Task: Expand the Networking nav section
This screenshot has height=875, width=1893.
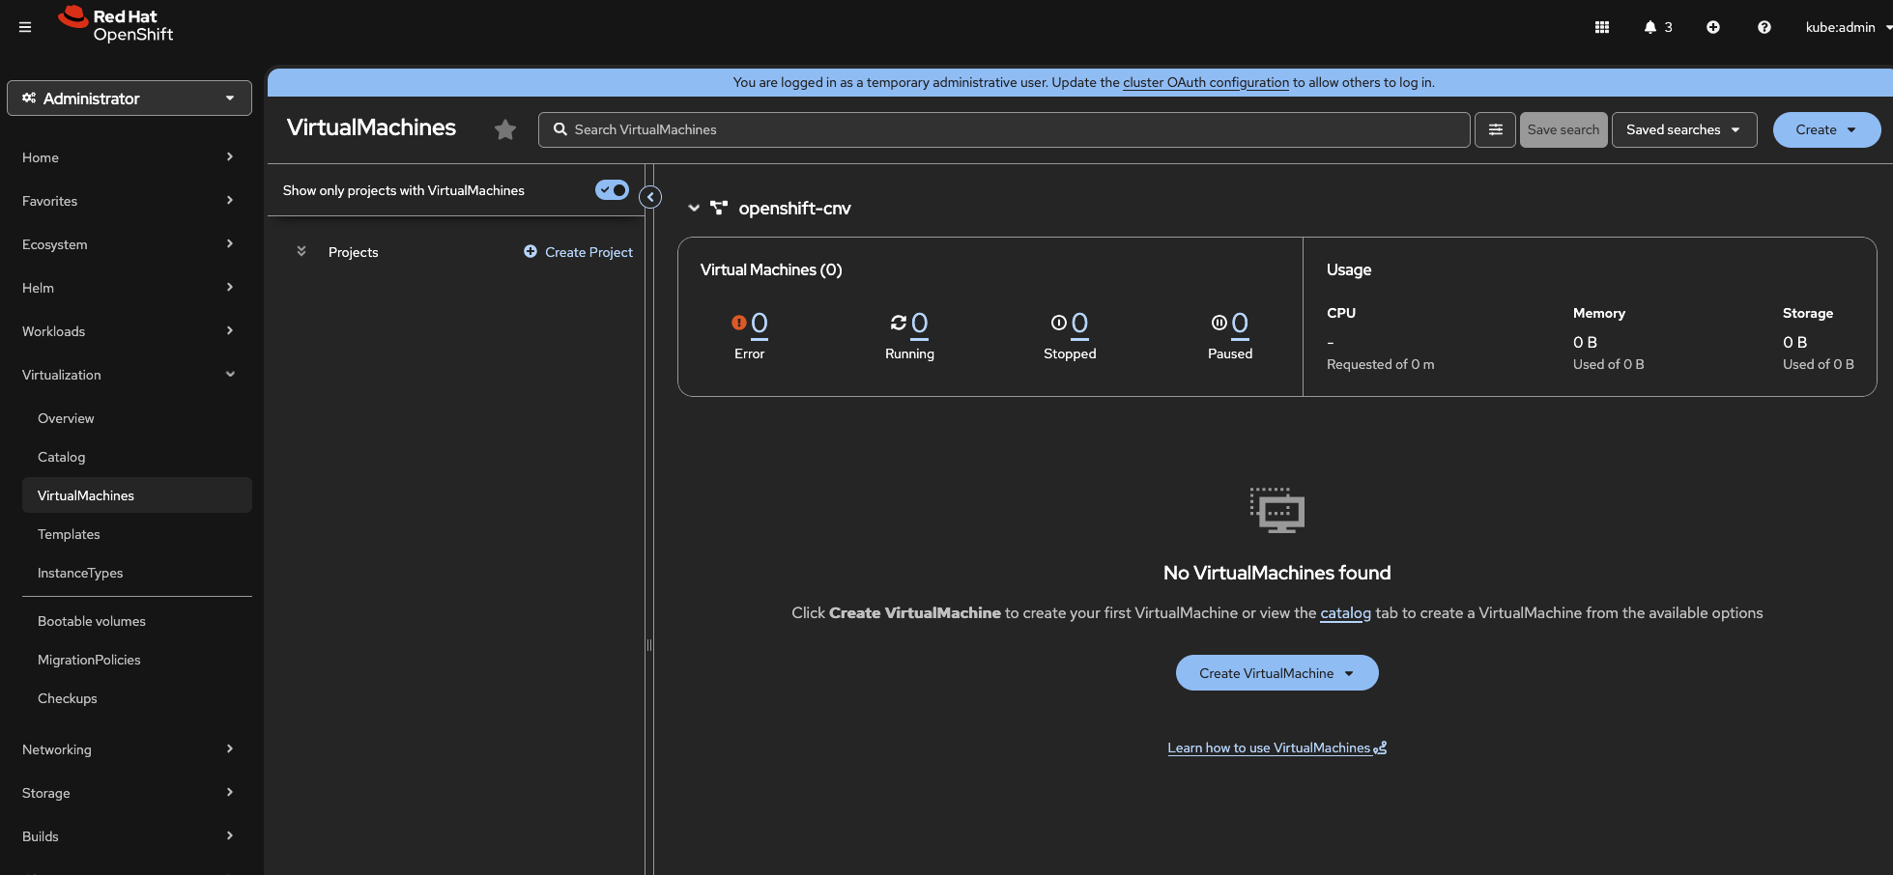Action: [x=129, y=749]
